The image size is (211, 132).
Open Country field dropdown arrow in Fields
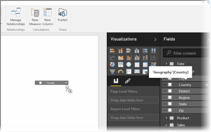point(207,85)
